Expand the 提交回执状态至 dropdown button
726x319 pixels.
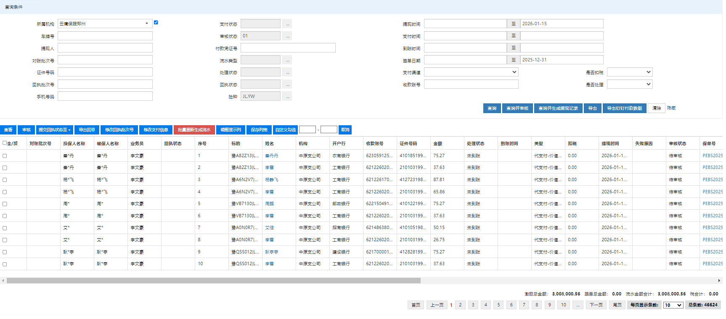[x=54, y=130]
